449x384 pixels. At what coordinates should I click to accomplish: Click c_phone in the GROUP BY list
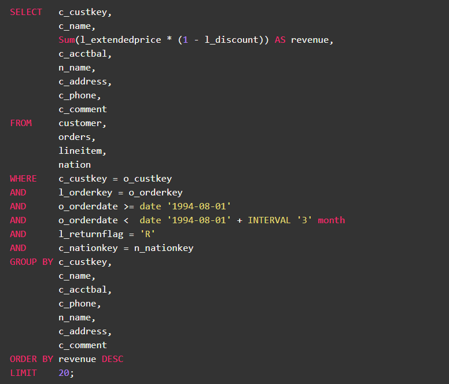coord(78,304)
